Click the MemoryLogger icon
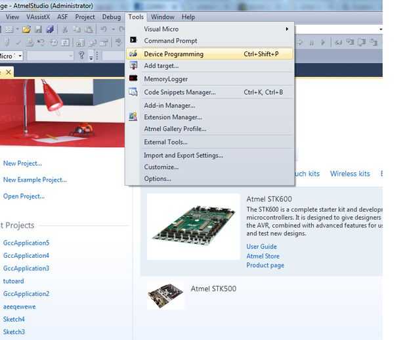This screenshot has height=340, width=407. point(133,78)
